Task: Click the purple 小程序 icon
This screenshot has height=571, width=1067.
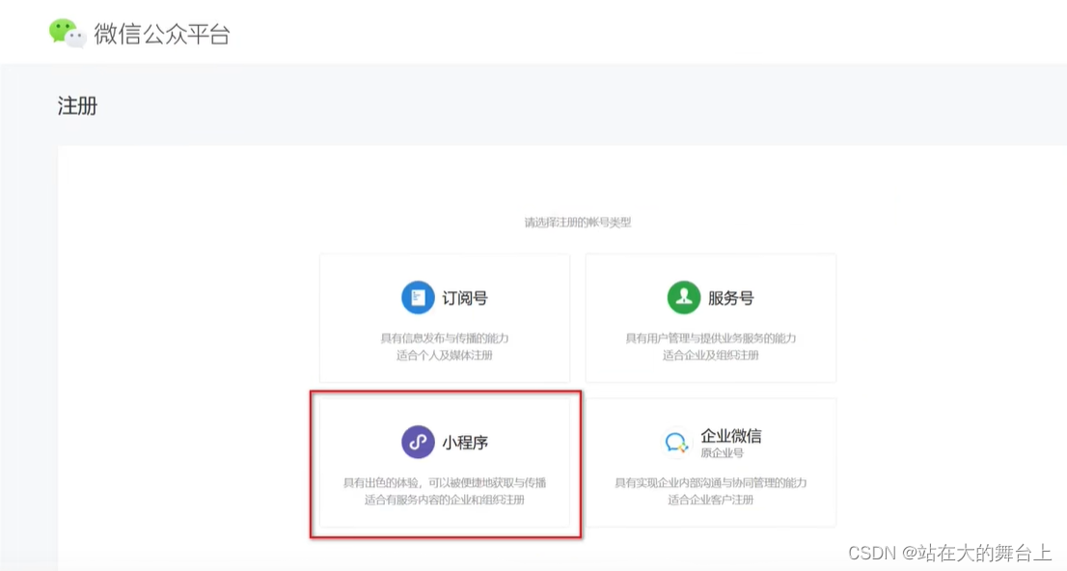Action: point(418,442)
